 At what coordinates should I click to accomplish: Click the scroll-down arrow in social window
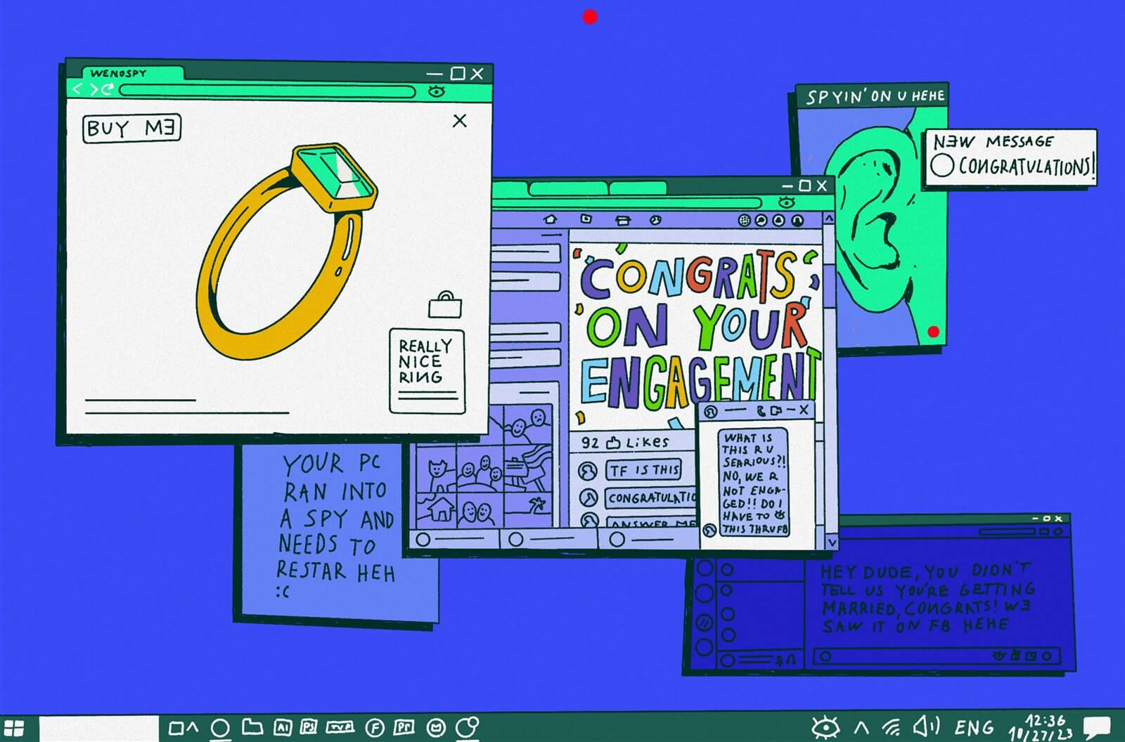click(830, 542)
